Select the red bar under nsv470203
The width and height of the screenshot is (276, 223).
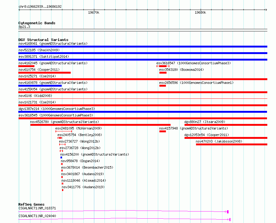[232, 144]
